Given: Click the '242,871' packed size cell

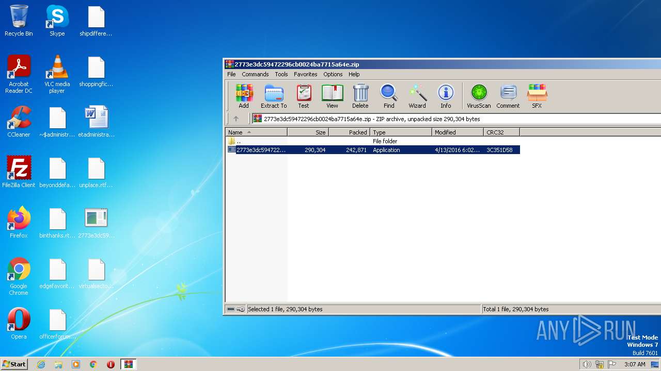Looking at the screenshot, I should click(356, 150).
